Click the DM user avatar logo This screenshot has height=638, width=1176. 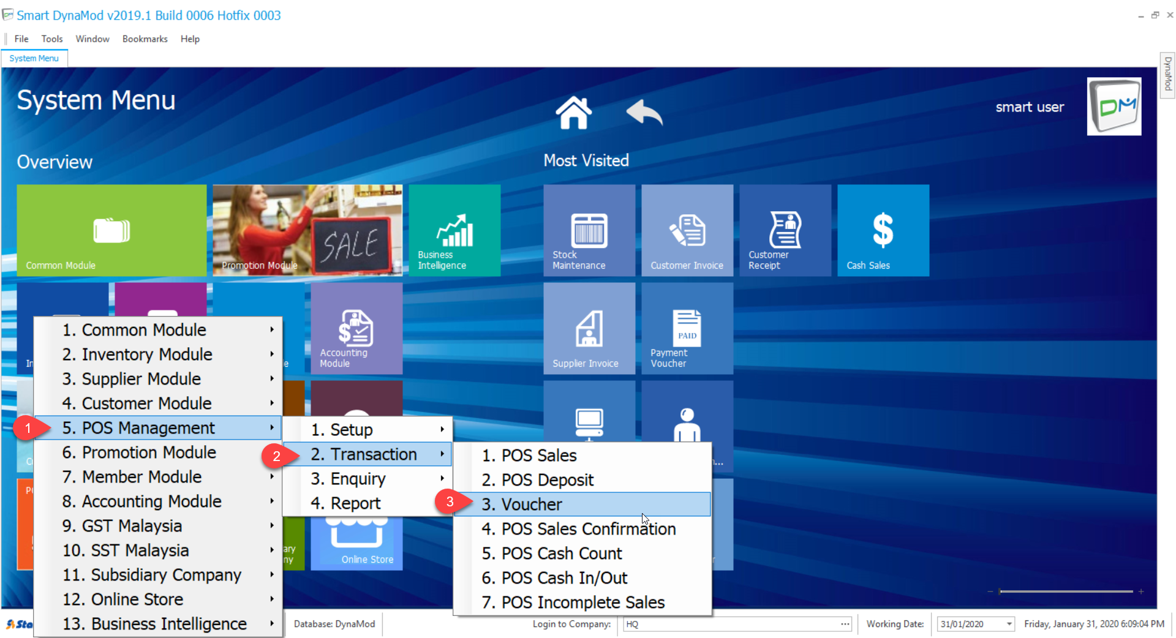(x=1114, y=106)
